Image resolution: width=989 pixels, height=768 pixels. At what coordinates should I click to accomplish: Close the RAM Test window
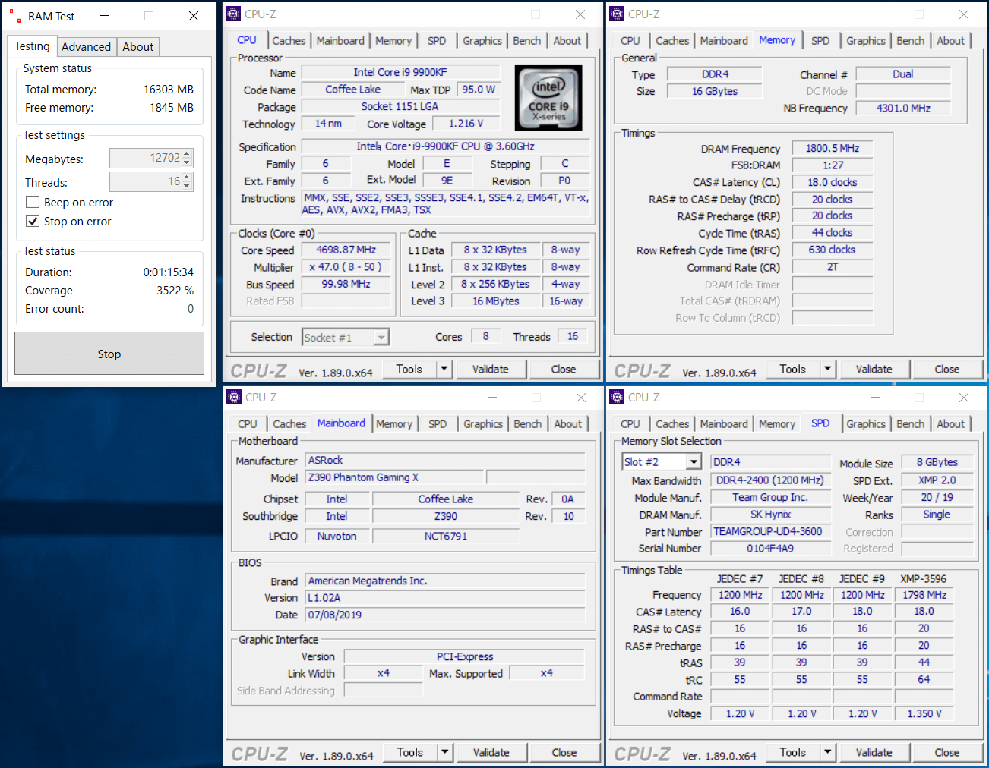(x=194, y=16)
